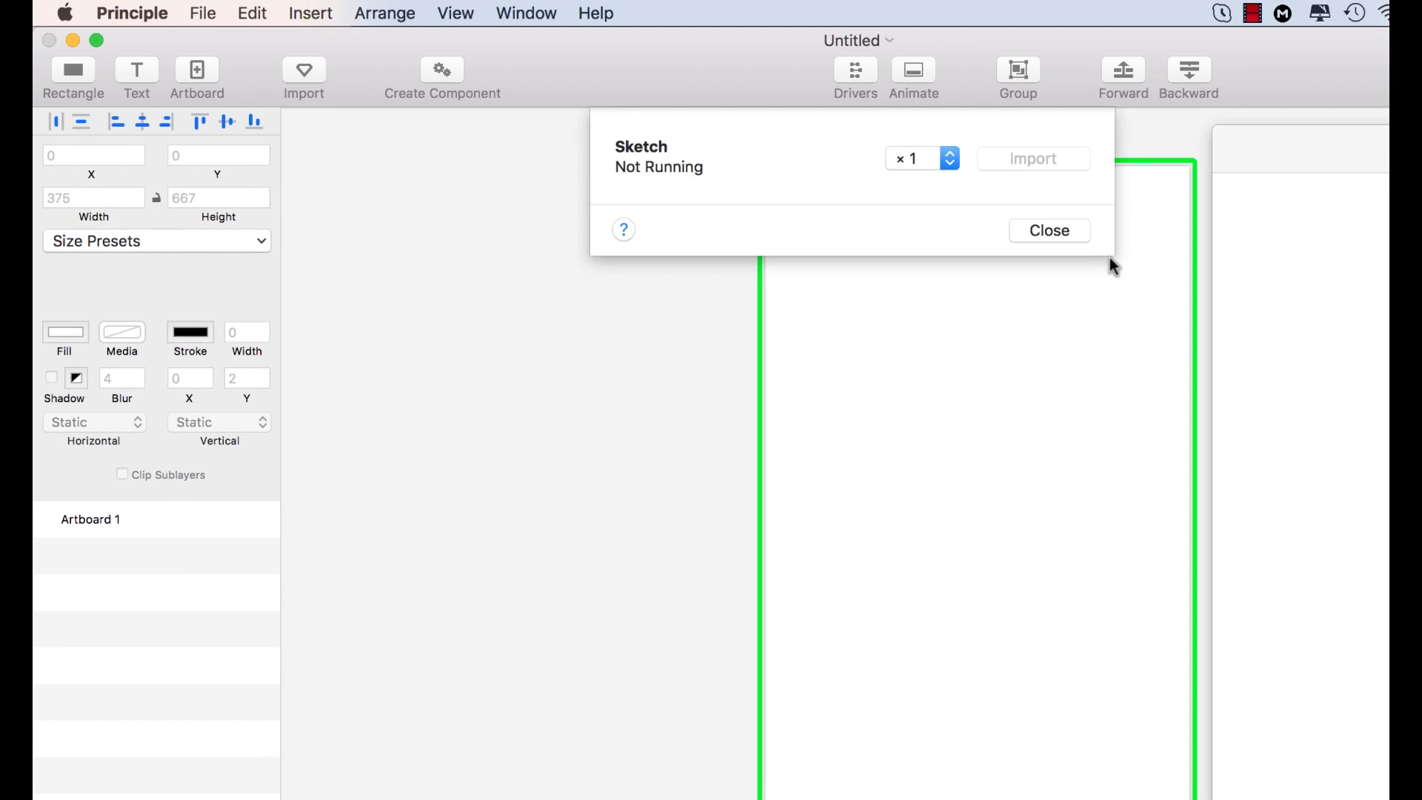This screenshot has height=800, width=1422.
Task: Open the Media swatch
Action: 122,332
